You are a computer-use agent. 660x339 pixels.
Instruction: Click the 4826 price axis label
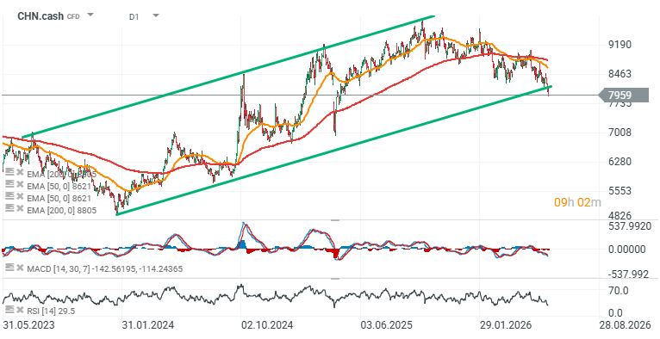point(620,215)
